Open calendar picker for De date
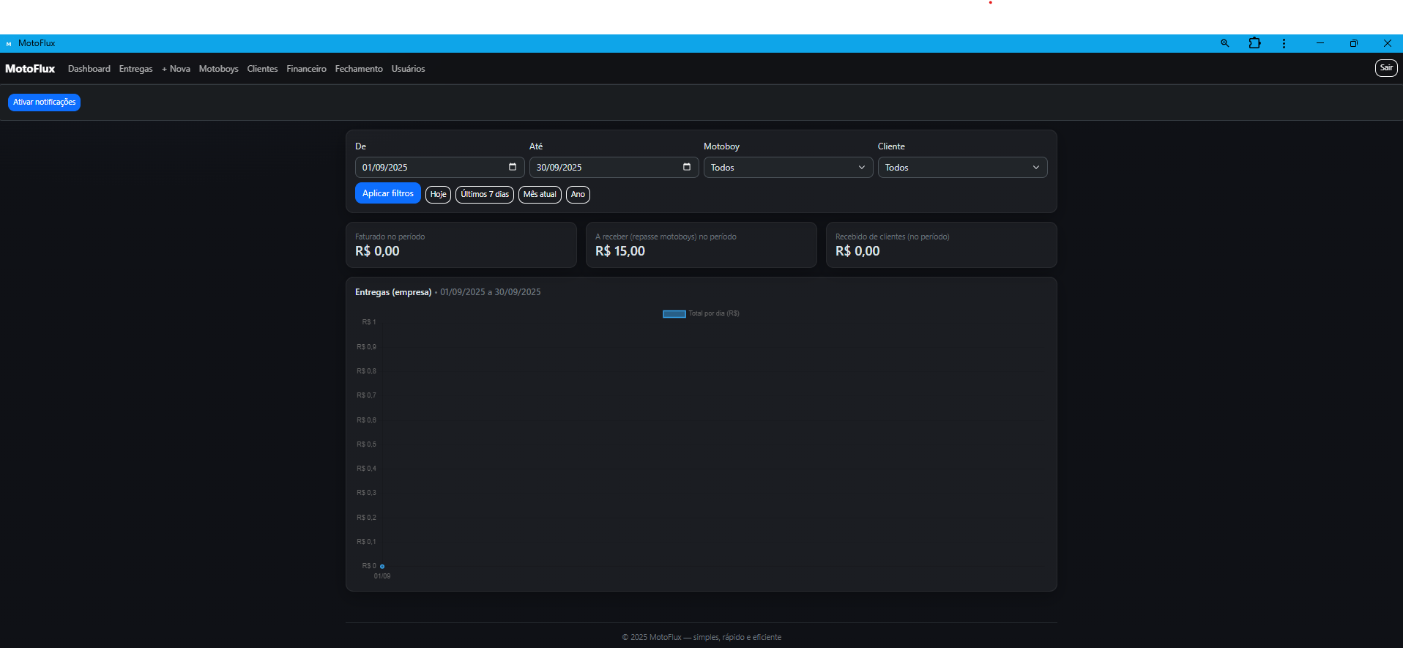The height and width of the screenshot is (648, 1403). pyautogui.click(x=513, y=167)
